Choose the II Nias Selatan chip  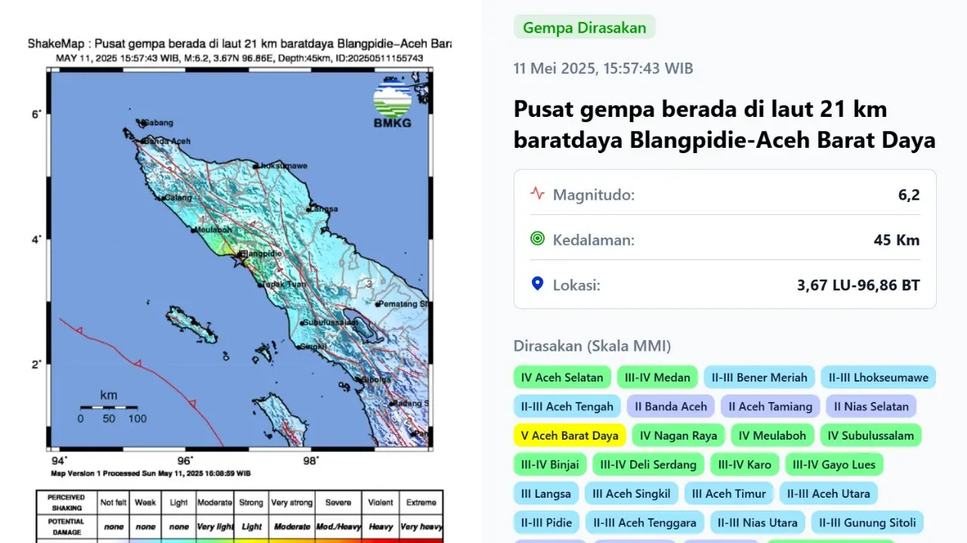click(871, 406)
